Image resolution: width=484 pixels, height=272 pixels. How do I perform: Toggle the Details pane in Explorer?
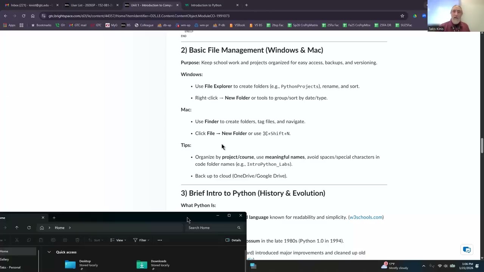click(233, 240)
